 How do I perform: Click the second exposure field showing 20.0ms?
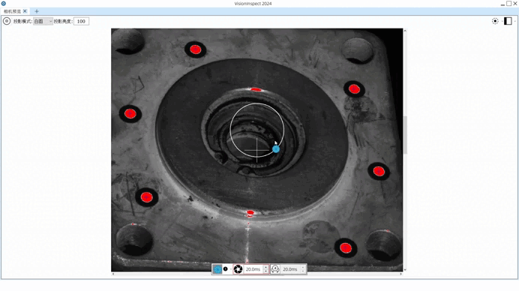pos(290,269)
